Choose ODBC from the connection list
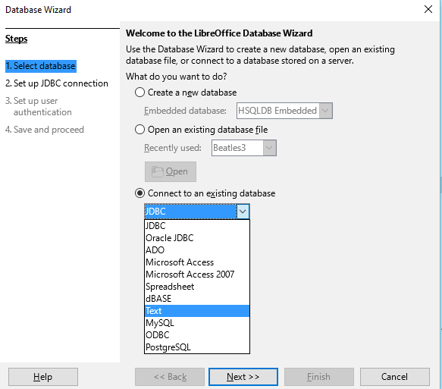The image size is (442, 389). (197, 335)
